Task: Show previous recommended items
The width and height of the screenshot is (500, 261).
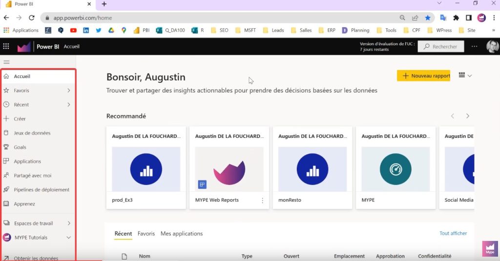Action: (453, 116)
